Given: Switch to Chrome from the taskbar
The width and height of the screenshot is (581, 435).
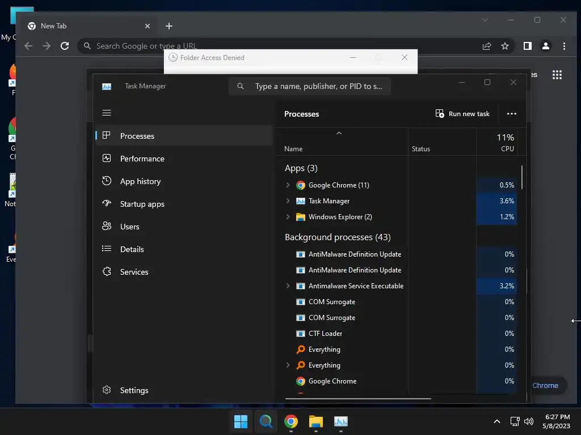Looking at the screenshot, I should click(291, 421).
